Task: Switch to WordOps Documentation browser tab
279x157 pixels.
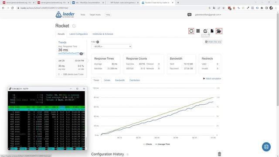Action: [x=88, y=3]
